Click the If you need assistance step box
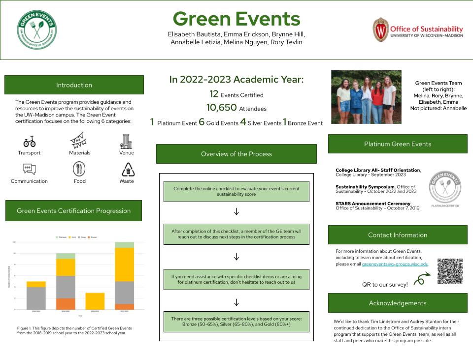The width and height of the screenshot is (473, 354). [236, 279]
